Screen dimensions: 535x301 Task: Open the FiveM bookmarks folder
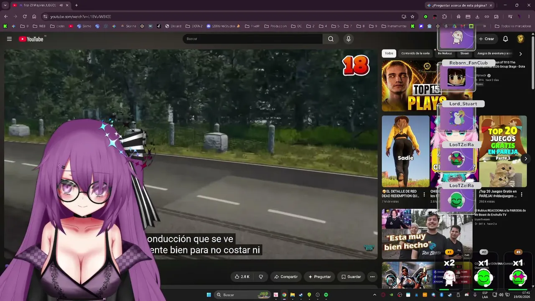pos(252,26)
